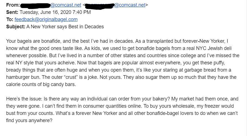247x136 pixels.
Task: Click the bold "Subject:" header label
Action: 16,27
